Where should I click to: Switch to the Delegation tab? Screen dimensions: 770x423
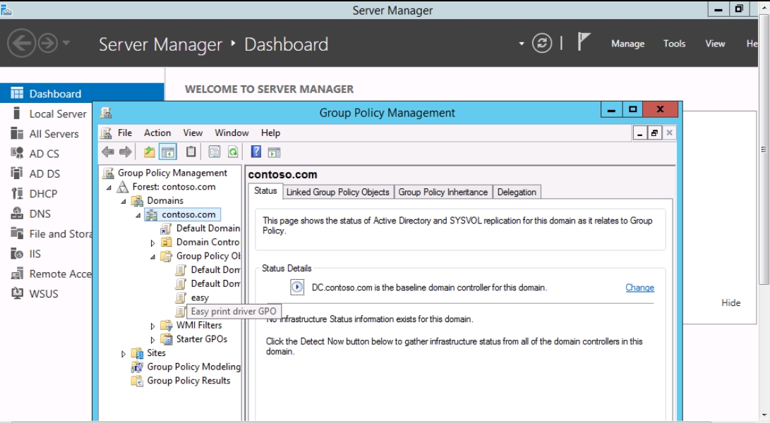pyautogui.click(x=517, y=192)
